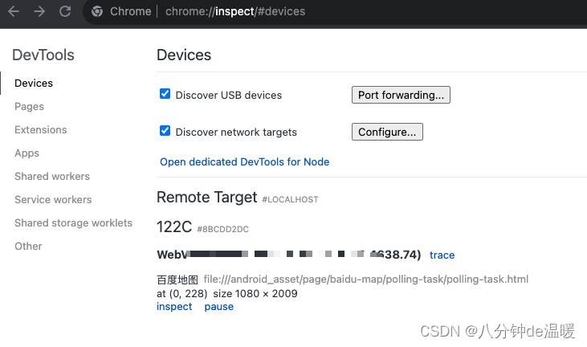Click the browser back arrow

[14, 11]
